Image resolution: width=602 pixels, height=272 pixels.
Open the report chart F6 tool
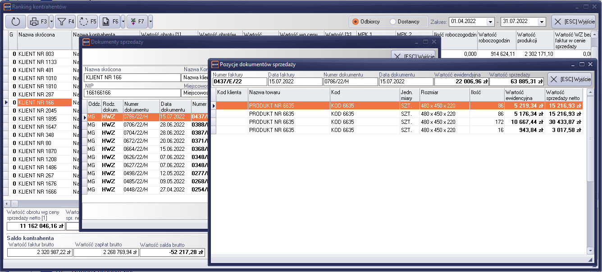(x=109, y=21)
